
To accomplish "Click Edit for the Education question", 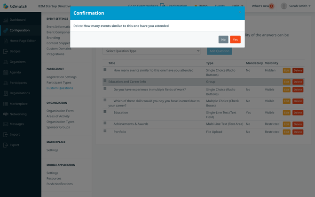I will (x=286, y=113).
